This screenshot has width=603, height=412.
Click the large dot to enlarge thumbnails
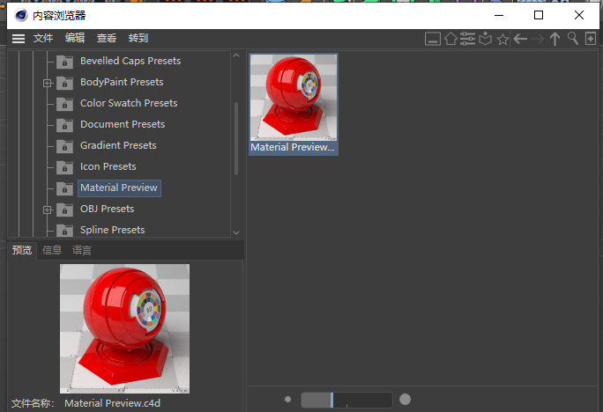pos(405,400)
